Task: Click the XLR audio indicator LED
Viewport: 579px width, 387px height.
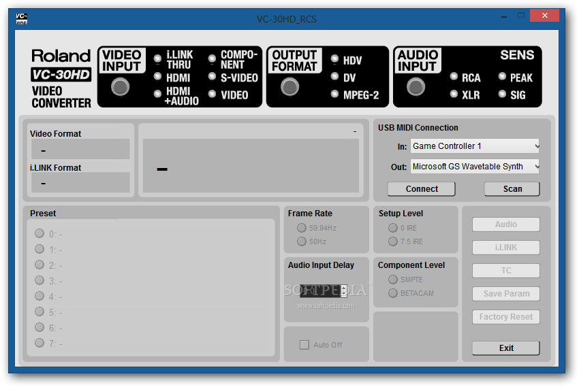Action: (x=454, y=94)
